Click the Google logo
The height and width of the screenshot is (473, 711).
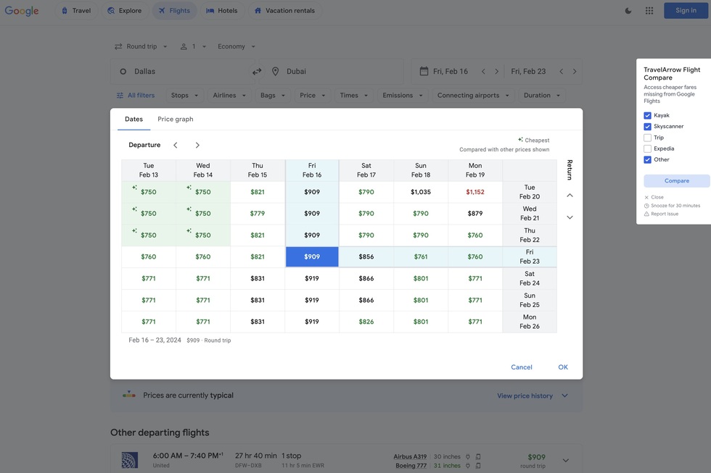[x=22, y=11]
